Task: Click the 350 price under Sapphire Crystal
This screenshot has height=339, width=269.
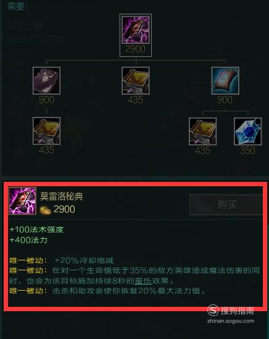Action: click(247, 150)
